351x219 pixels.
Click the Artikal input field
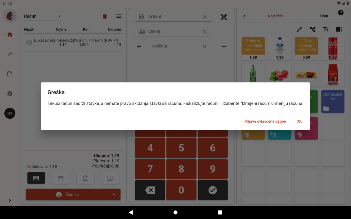coord(173,17)
